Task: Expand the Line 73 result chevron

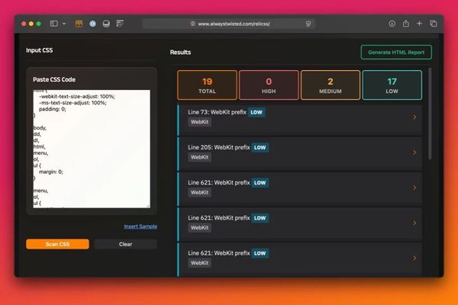Action: click(414, 117)
